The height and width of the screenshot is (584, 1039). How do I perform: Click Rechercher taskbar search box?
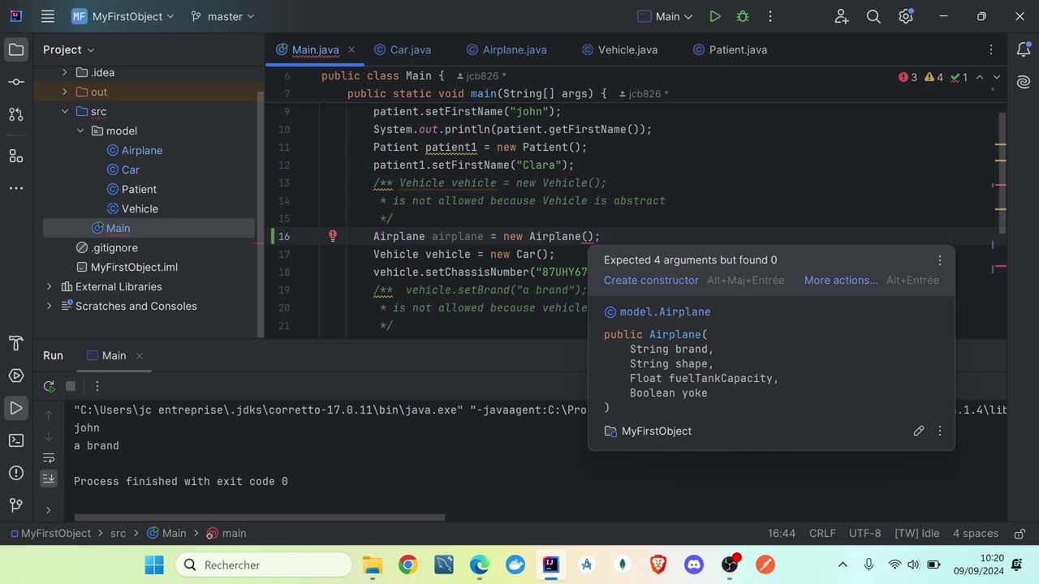click(x=264, y=565)
